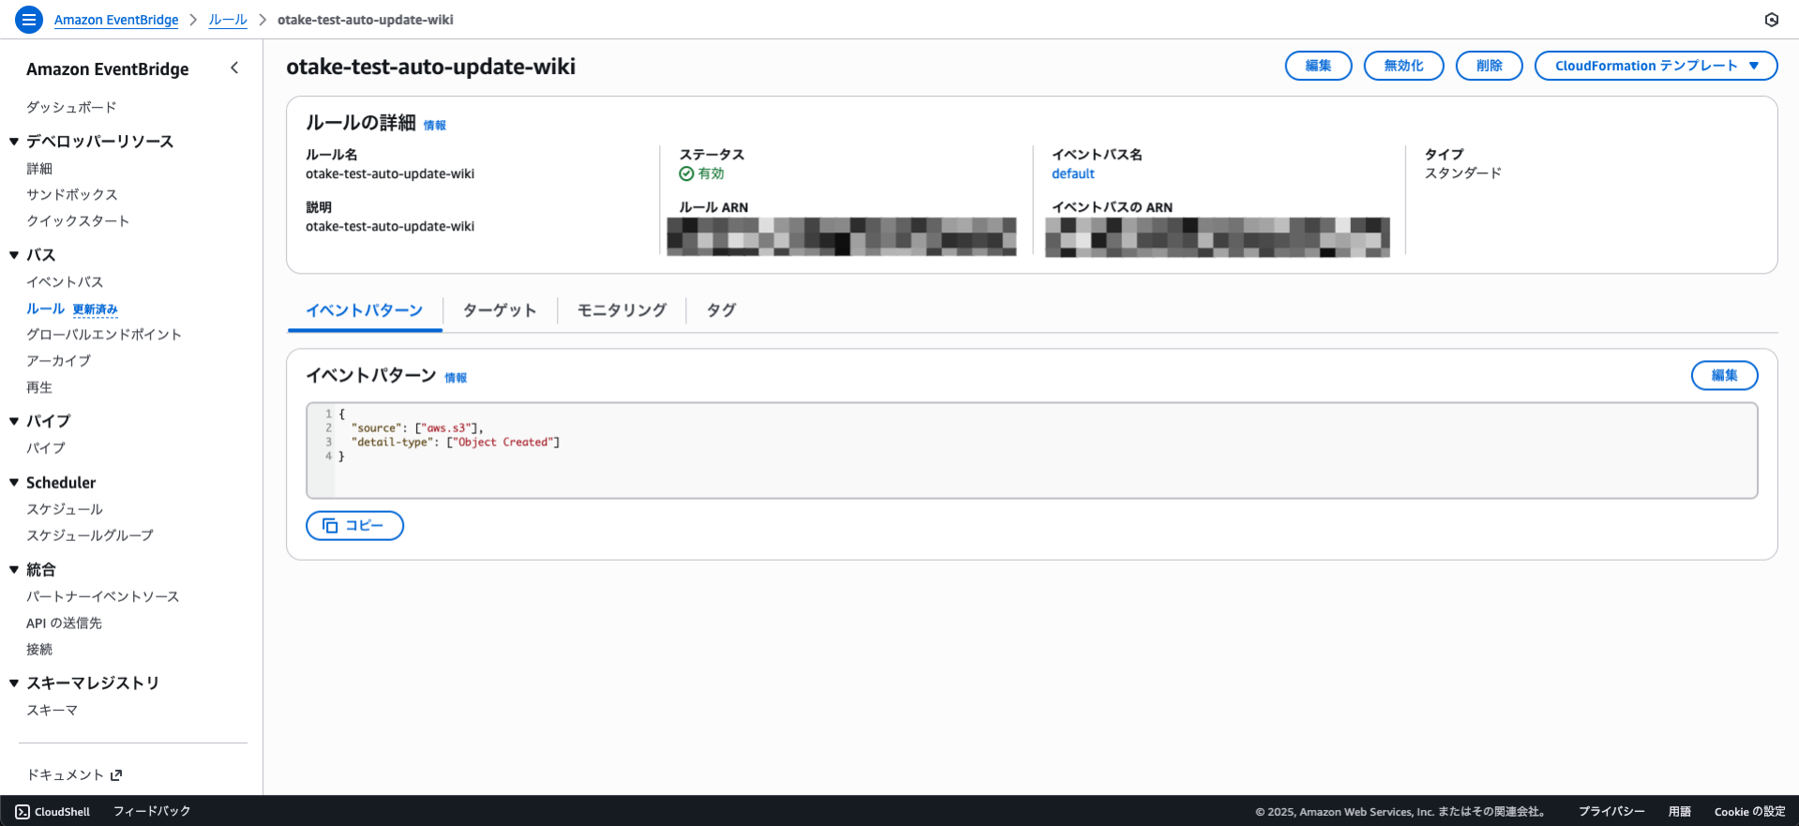
Task: Open the default event bus link
Action: point(1072,173)
